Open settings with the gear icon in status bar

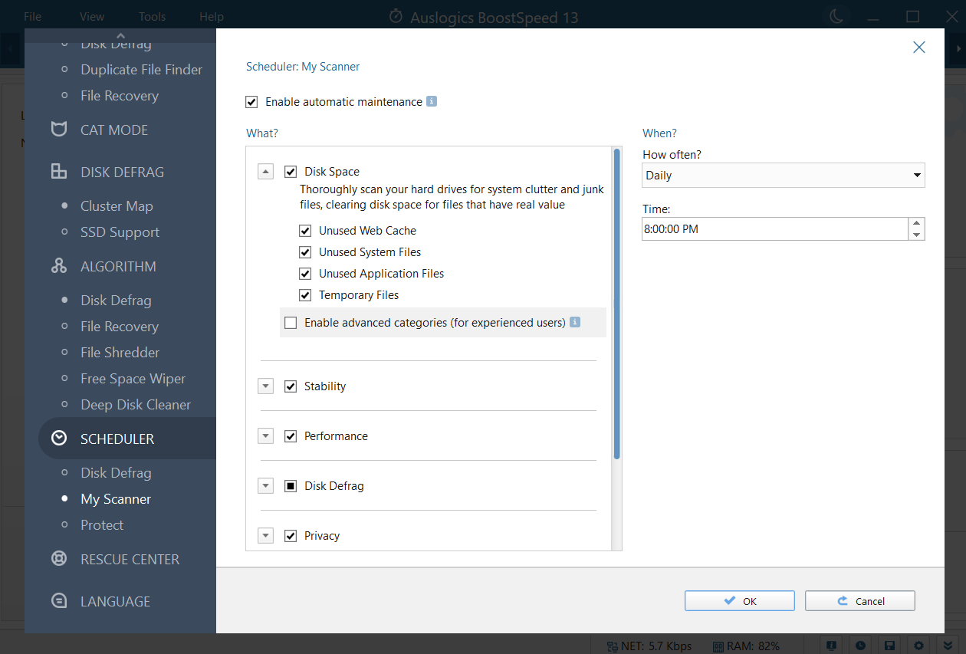918,646
